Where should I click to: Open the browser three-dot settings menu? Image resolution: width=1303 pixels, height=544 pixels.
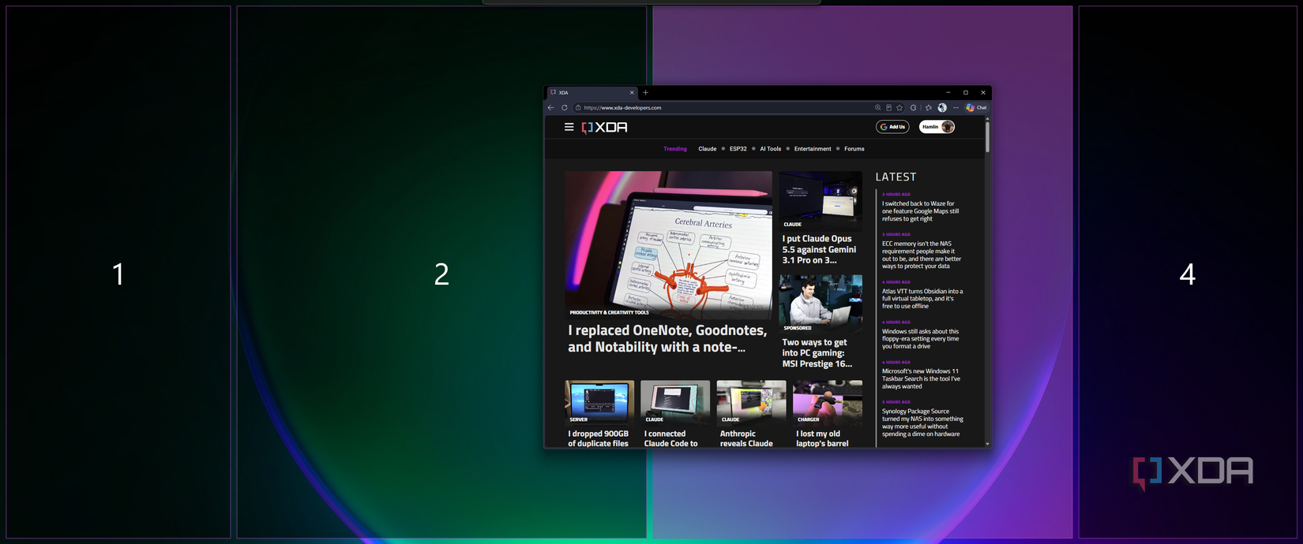coord(956,108)
